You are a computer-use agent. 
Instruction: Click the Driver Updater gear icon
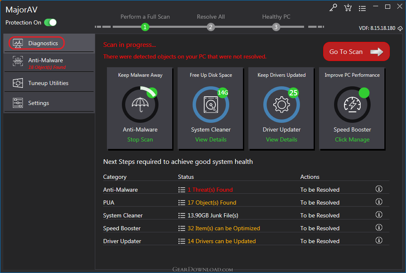pos(282,104)
